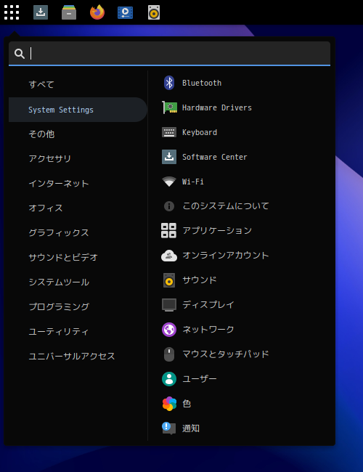
Task: Open the Hardware Drivers card icon
Action: point(169,107)
